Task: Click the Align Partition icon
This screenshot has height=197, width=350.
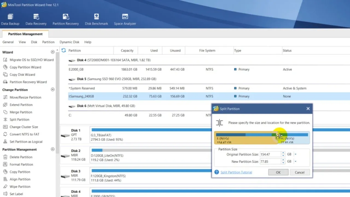Action: (5, 179)
